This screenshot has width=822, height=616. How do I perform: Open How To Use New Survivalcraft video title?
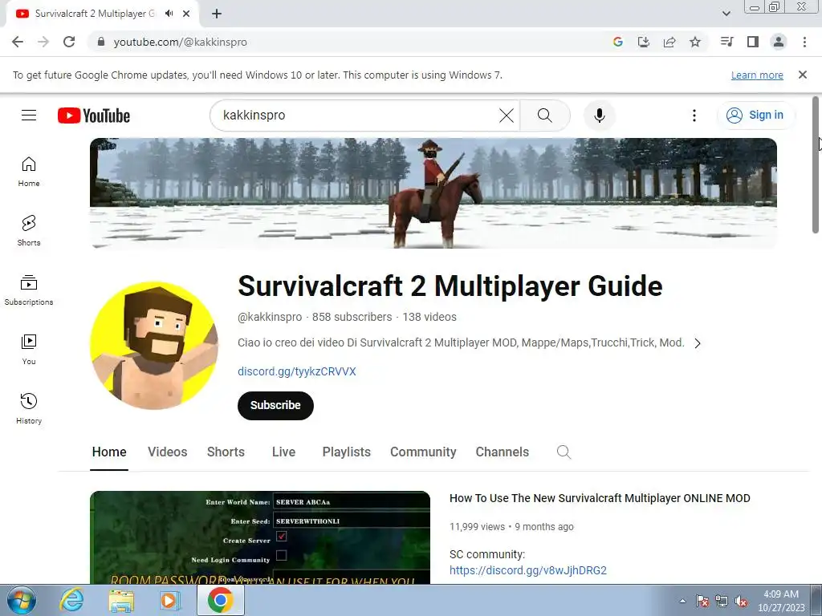tap(600, 498)
